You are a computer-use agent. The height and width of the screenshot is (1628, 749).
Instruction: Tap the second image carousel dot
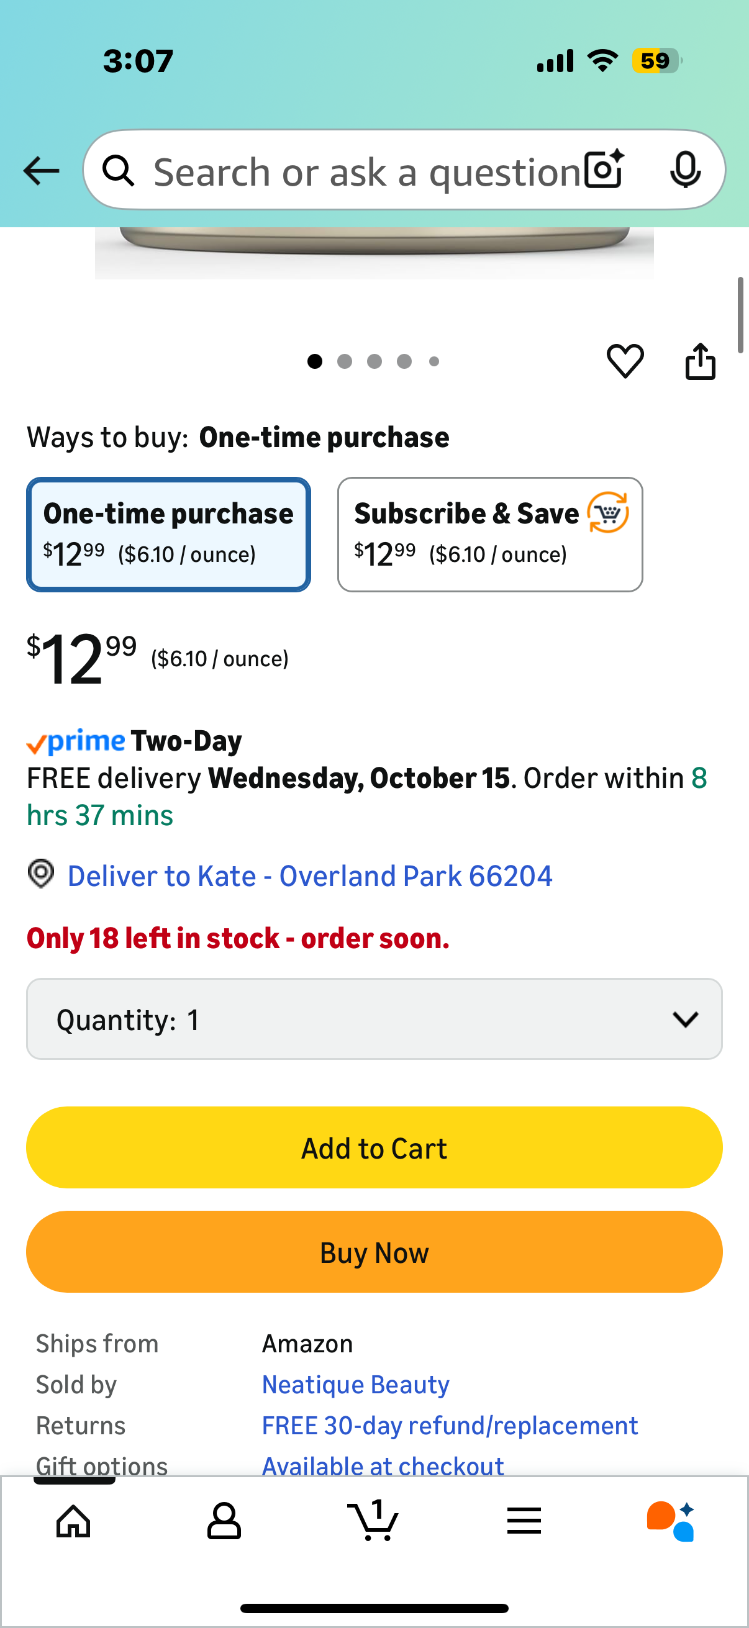[345, 361]
